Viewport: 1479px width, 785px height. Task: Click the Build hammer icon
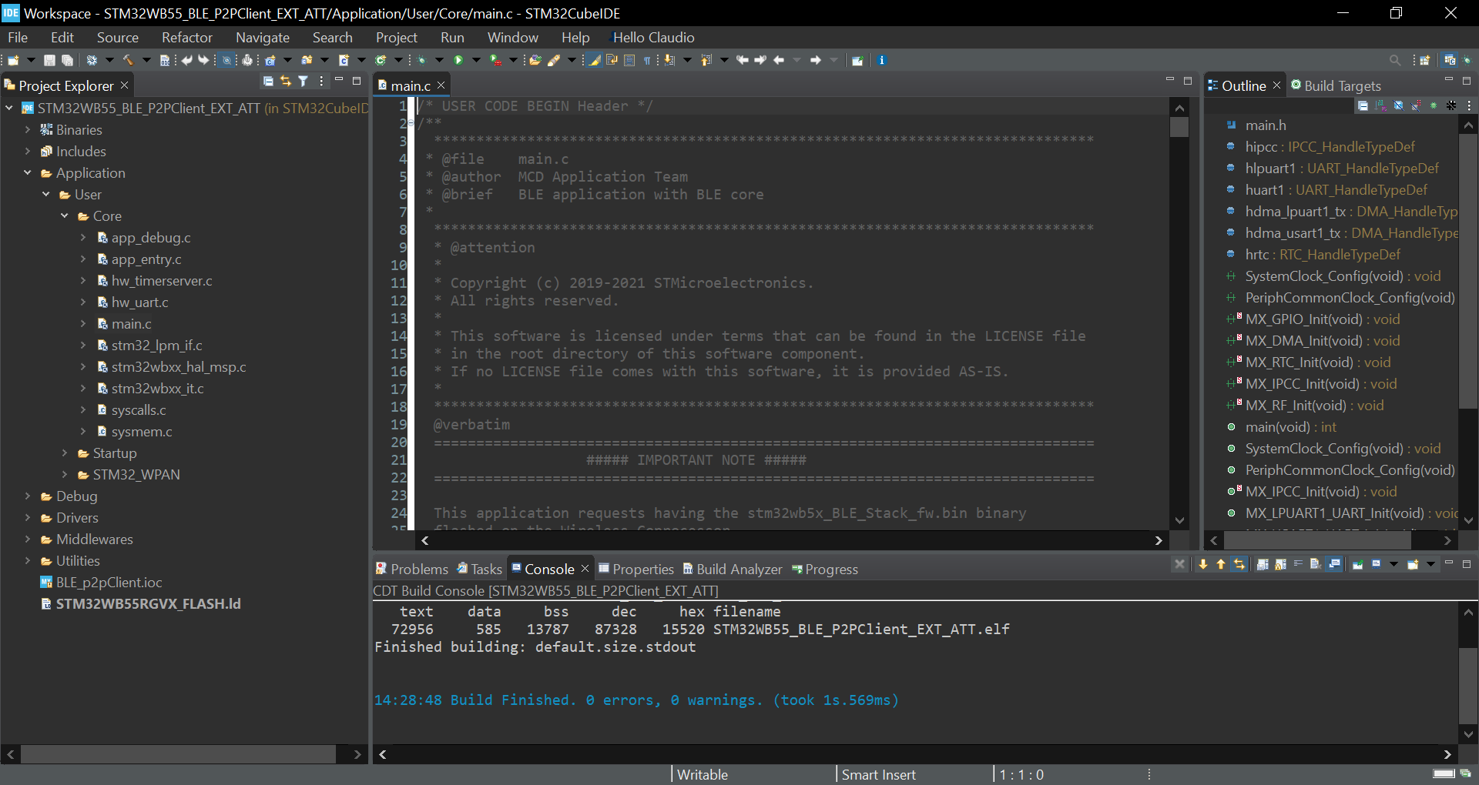(128, 60)
